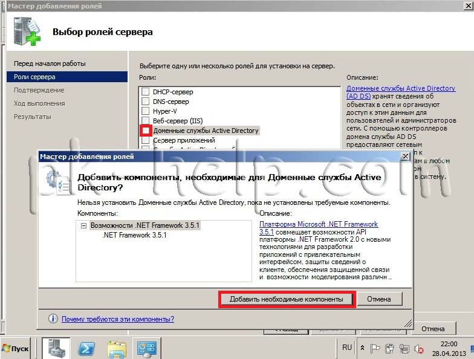Select 'Подтверждение' step in sidebar
Screen dimensions: 474x359
click(x=39, y=90)
